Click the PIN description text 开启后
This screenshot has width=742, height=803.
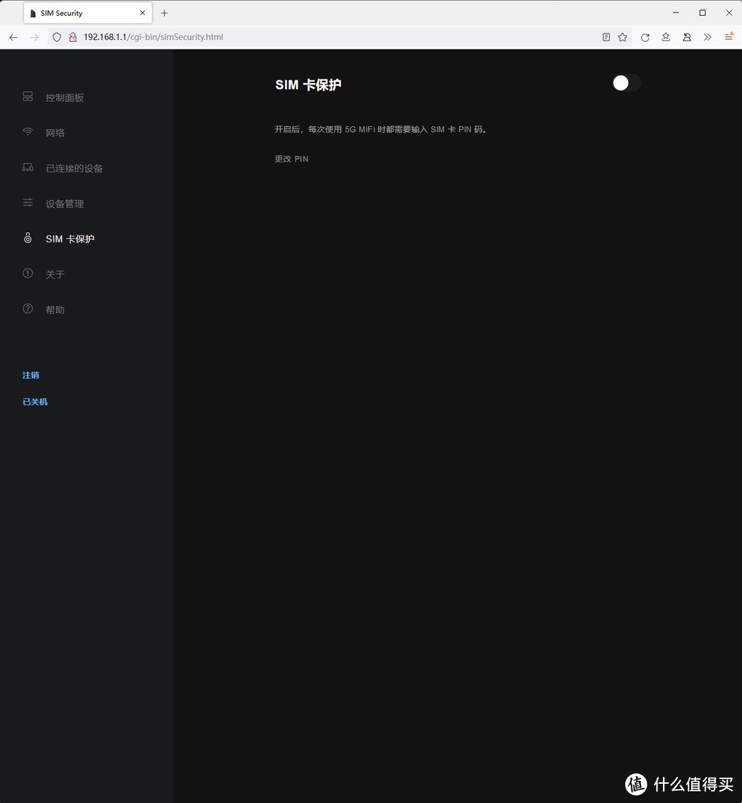[381, 130]
